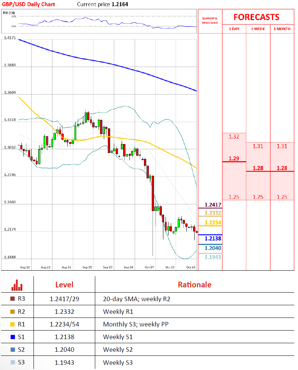Click the R3 dark red color swatch
Image resolution: width=298 pixels, height=370 pixels.
(x=13, y=299)
